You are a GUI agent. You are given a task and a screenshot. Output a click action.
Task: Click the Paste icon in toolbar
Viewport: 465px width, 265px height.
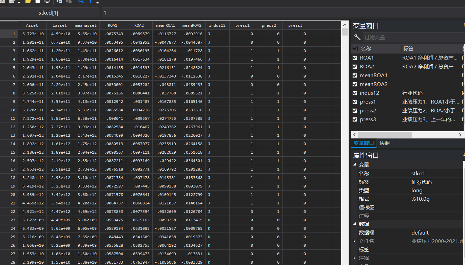point(69,1)
